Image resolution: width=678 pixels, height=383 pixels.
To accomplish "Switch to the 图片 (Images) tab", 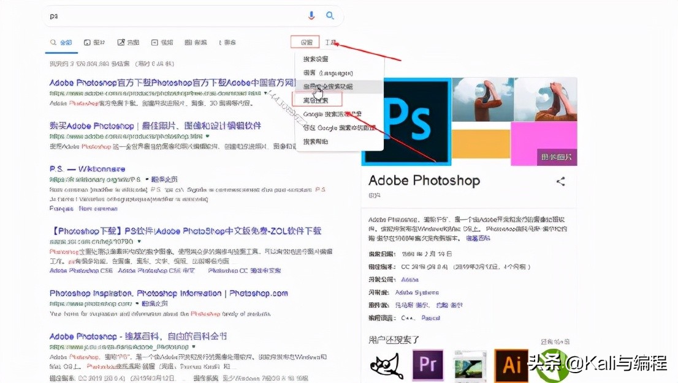I will (x=94, y=42).
